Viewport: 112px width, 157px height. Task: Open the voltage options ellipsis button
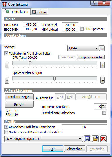[102, 48]
